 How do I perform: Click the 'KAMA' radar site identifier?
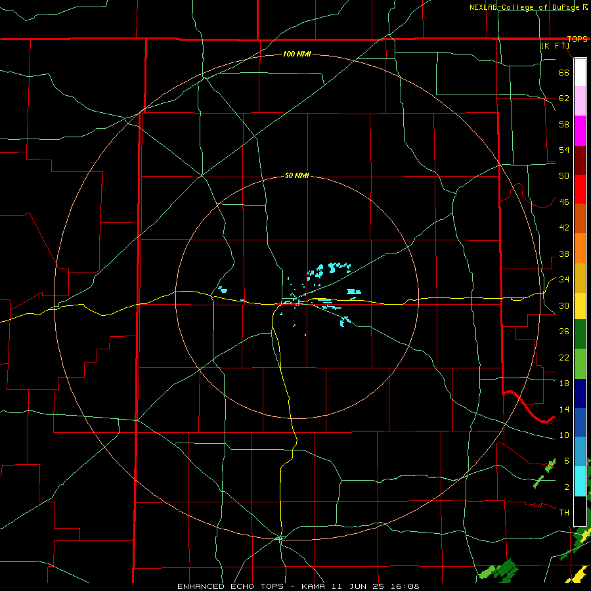coord(313,586)
